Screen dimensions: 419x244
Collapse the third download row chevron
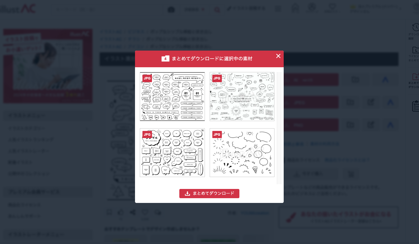(390, 125)
